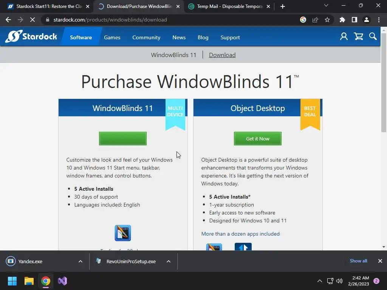Close the Temp Mail tab
This screenshot has height=290, width=387.
pyautogui.click(x=268, y=6)
